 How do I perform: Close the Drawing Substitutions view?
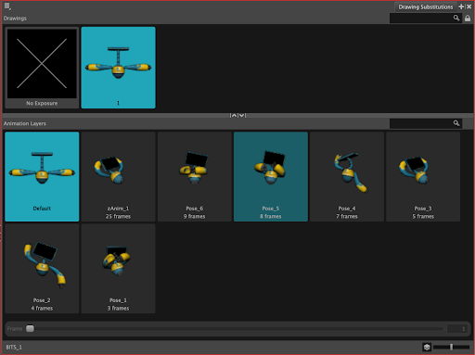pos(469,6)
